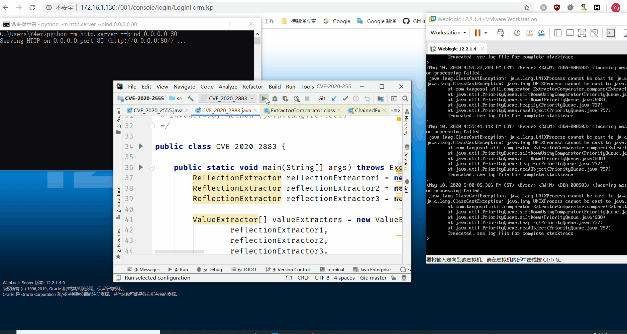Image resolution: width=627 pixels, height=334 pixels.
Task: Show Git history clock icon
Action: pyautogui.click(x=356, y=99)
